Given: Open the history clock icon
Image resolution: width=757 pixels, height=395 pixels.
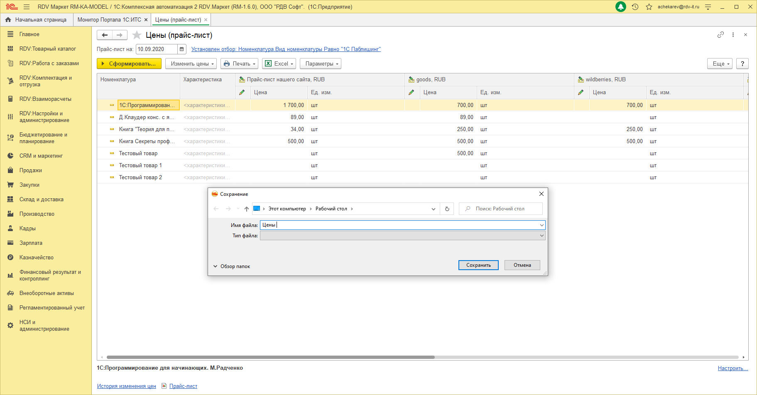Looking at the screenshot, I should pos(635,7).
